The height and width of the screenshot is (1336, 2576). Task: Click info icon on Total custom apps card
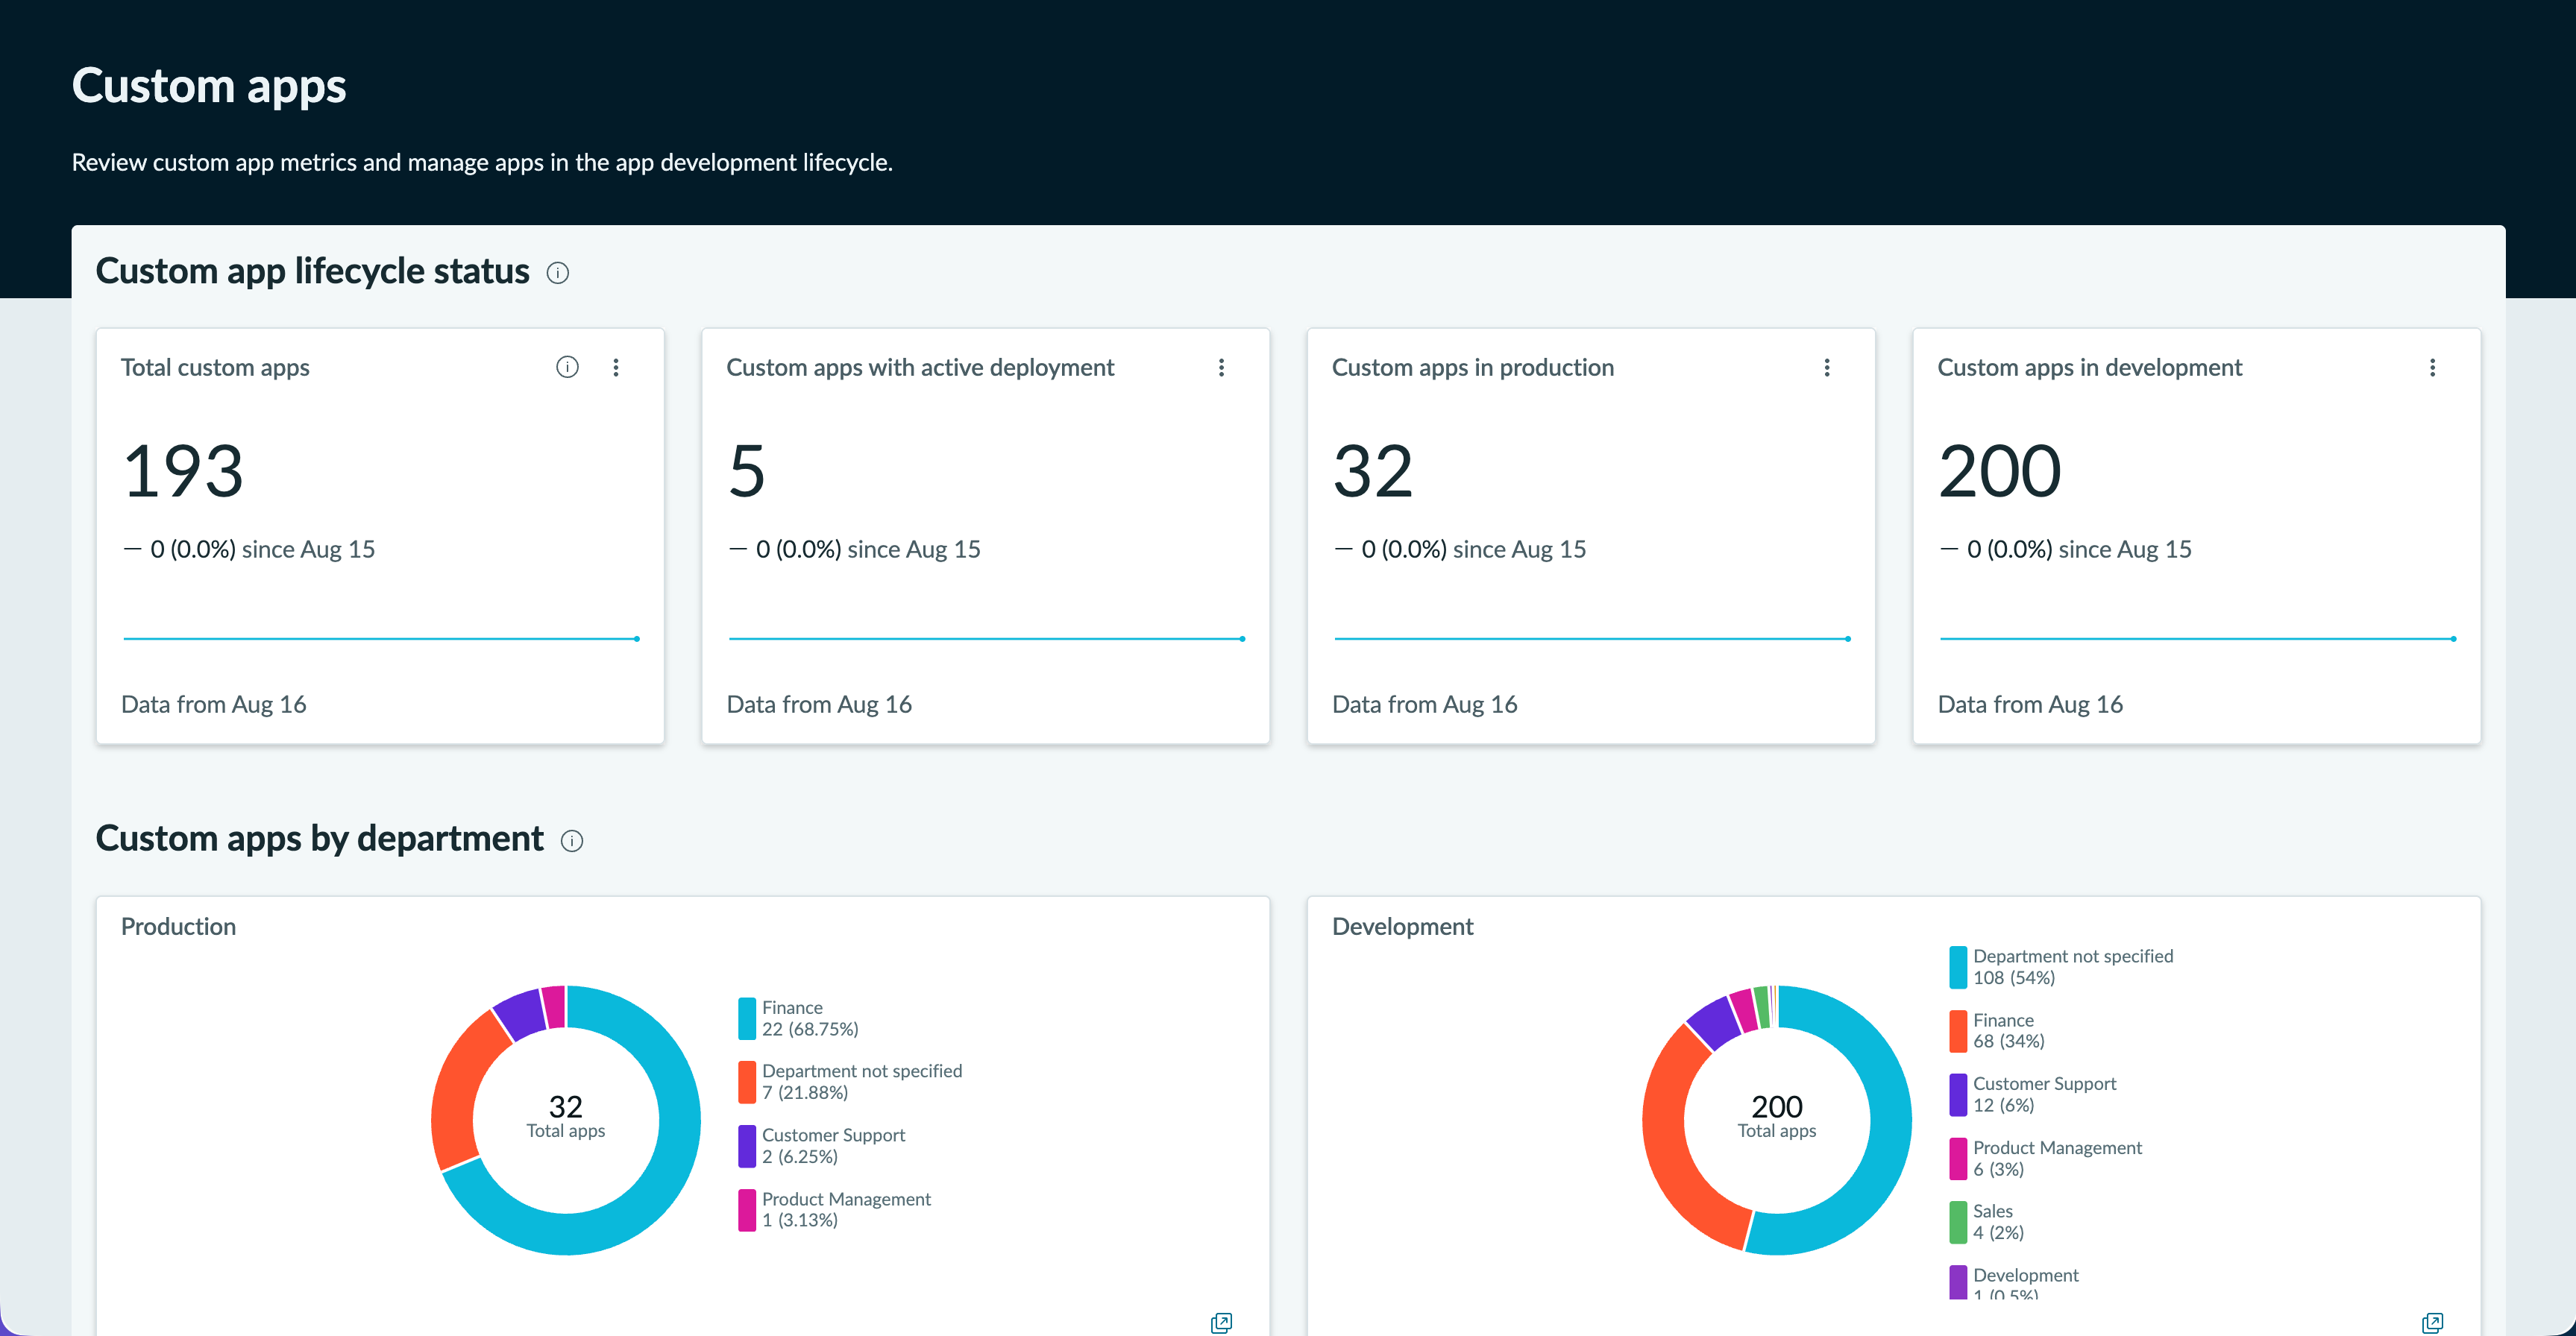567,367
